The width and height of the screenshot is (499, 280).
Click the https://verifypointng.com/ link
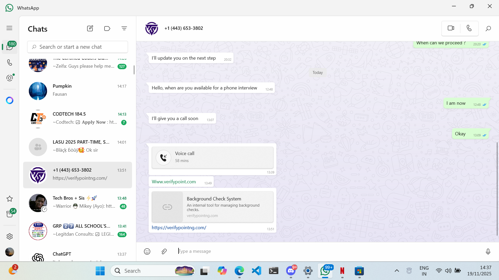coord(179,228)
